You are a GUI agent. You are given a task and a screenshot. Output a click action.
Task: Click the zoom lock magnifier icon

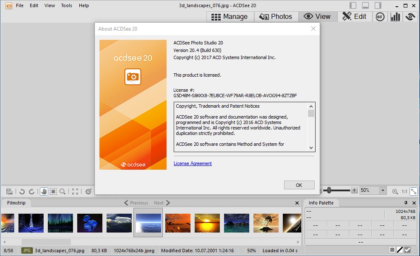[395, 191]
